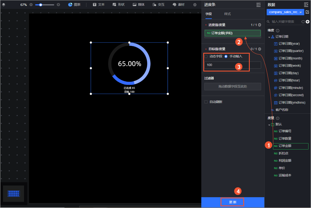Click the canvas minimap thumbnail
Viewport: 311px width, 208px height.
click(x=14, y=194)
